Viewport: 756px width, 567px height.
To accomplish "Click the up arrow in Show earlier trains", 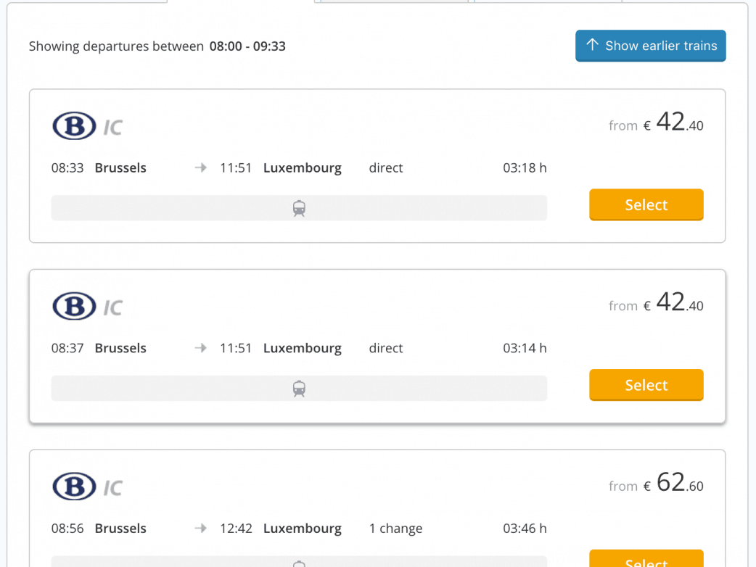I will tap(592, 45).
